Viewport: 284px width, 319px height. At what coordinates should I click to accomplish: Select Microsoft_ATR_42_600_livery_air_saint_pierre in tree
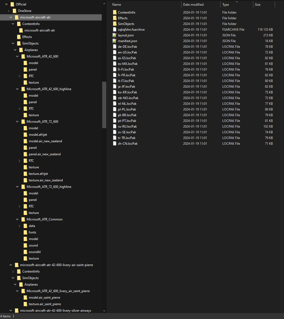58,291
